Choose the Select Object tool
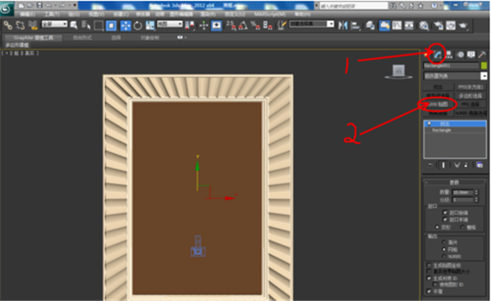The image size is (491, 301). (x=74, y=25)
